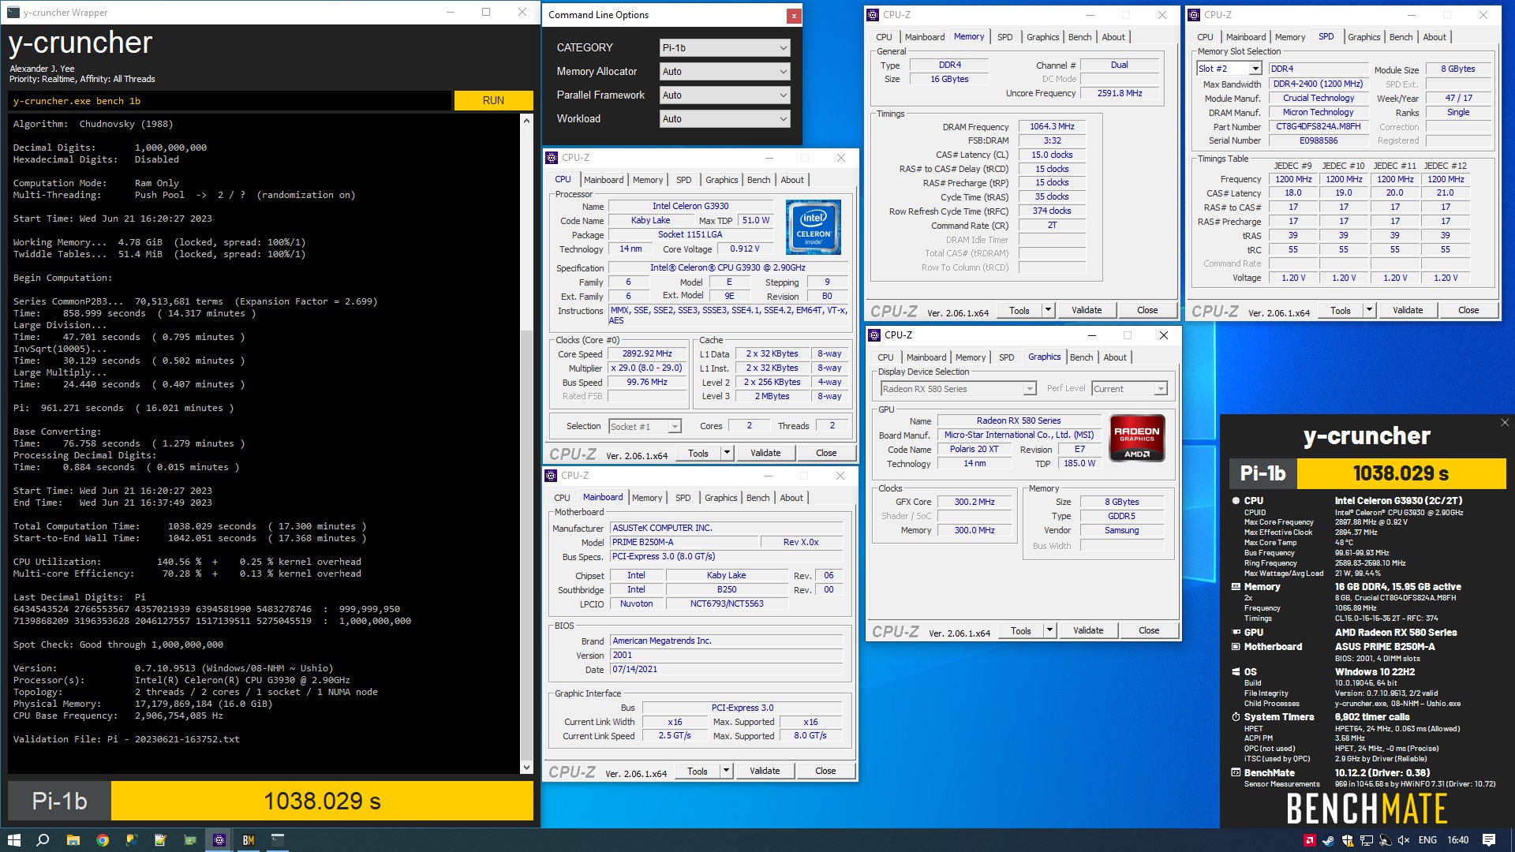The height and width of the screenshot is (852, 1515).
Task: Expand Tools arrow in the Mainboard CPU-Z window
Action: tap(726, 771)
